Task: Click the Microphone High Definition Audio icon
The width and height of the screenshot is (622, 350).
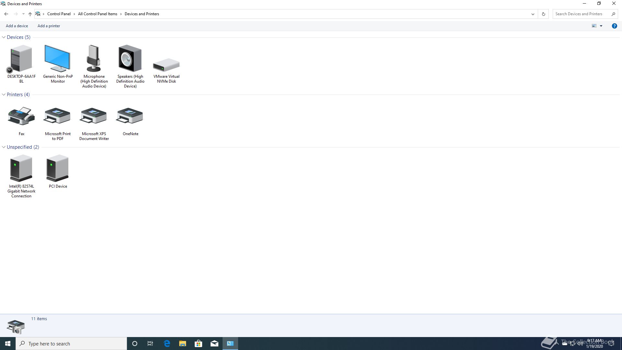Action: click(94, 59)
